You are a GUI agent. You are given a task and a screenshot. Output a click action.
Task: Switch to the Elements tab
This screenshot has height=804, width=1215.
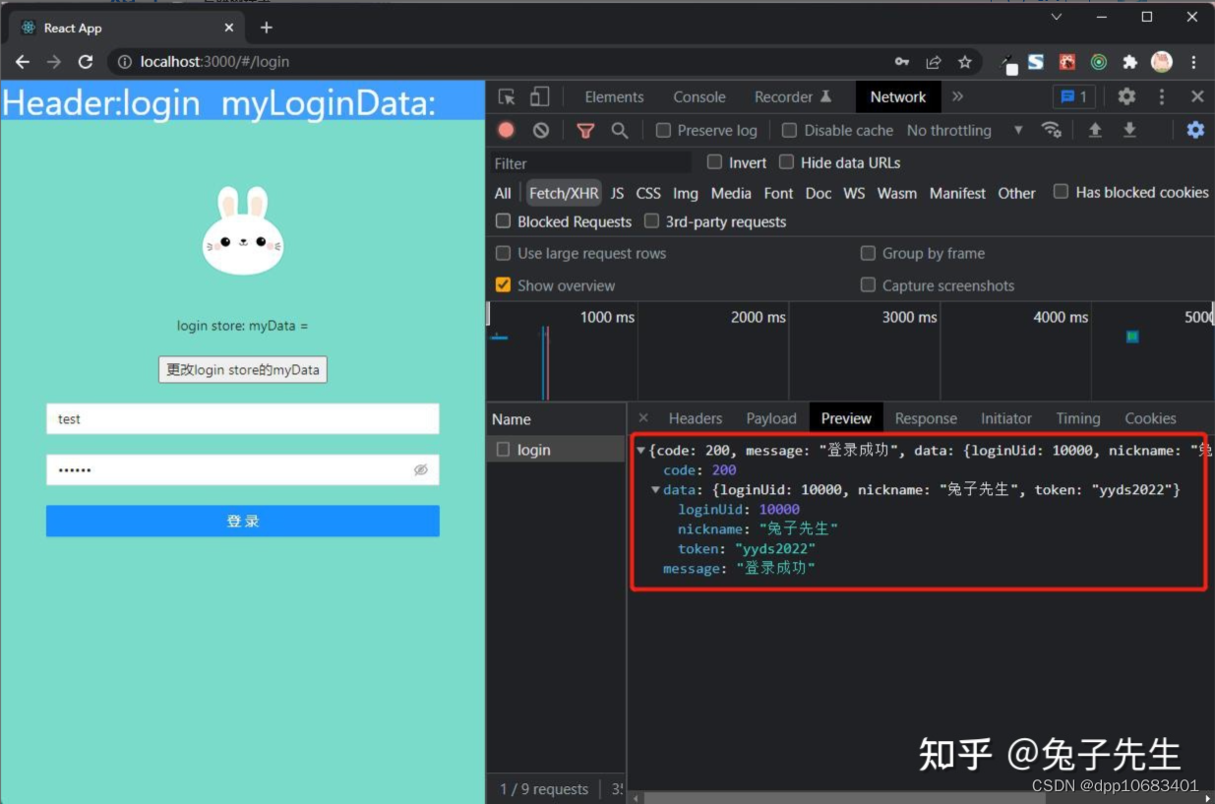[614, 96]
